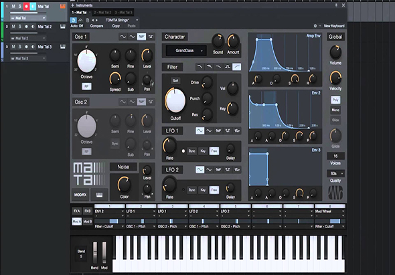Click the previous preset arrow
This screenshot has width=395, height=275.
point(92,20)
